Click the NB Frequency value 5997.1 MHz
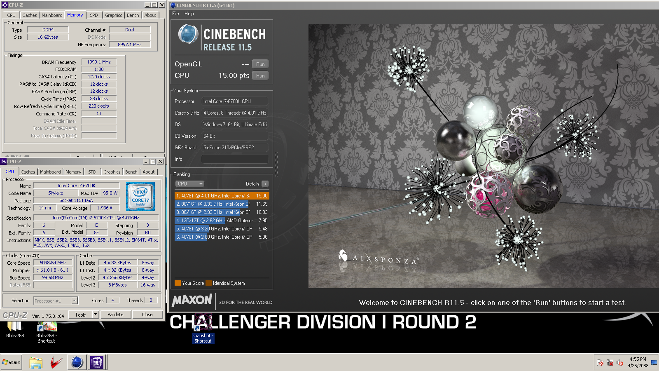The image size is (659, 371). click(130, 45)
